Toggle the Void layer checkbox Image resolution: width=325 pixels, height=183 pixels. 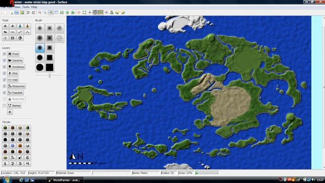(5, 80)
